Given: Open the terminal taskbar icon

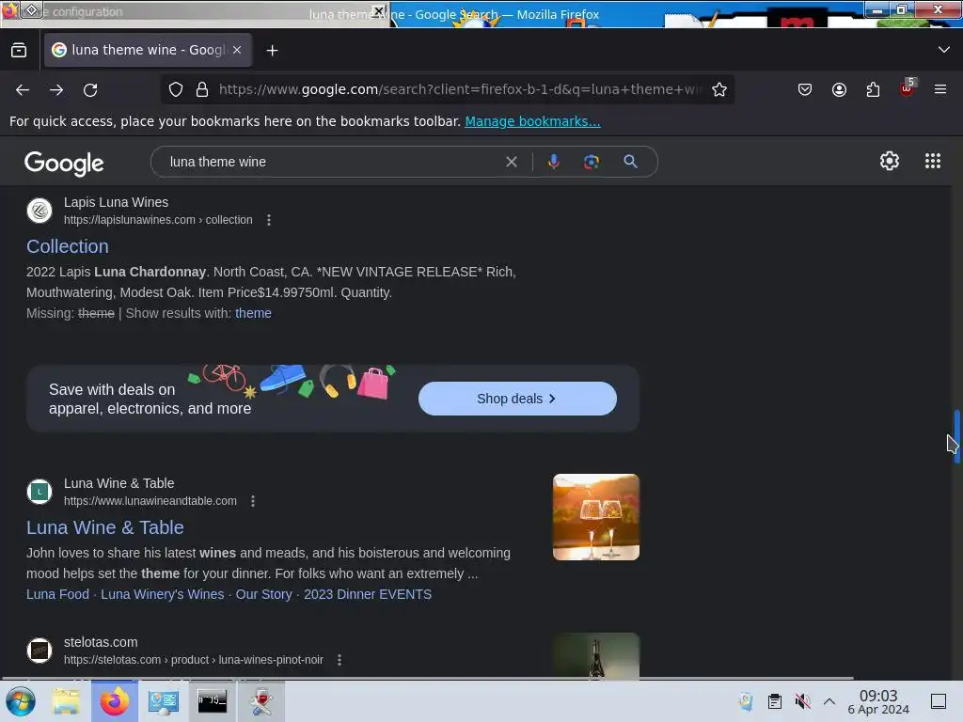Looking at the screenshot, I should 212,701.
